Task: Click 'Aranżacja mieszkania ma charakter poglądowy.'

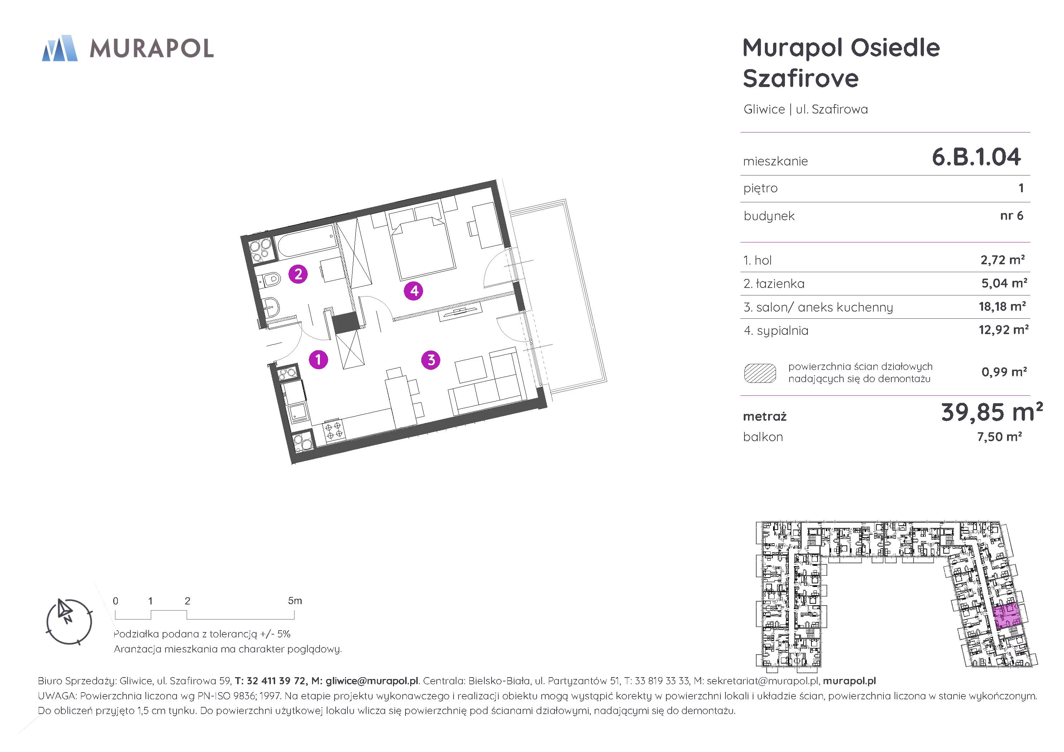Action: point(227,649)
